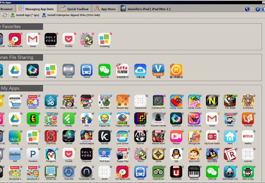Image resolution: width=265 pixels, height=183 pixels.
Task: Remove The Battle Cats from Favorites
Action: click(x=21, y=34)
